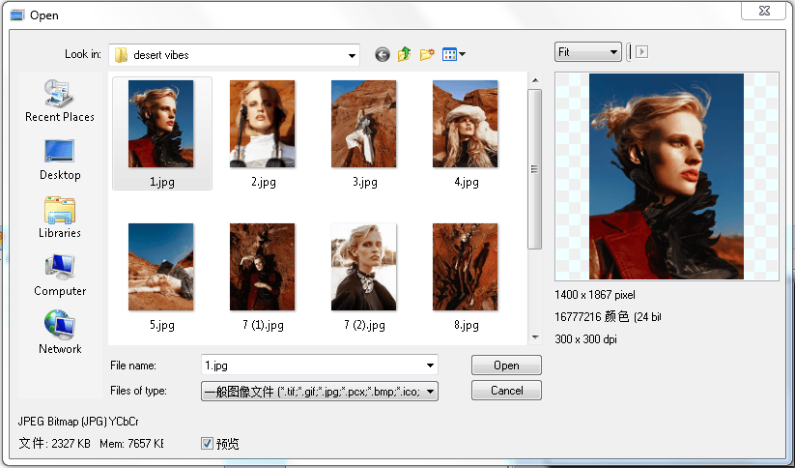Click the preview panel next arrow button
The height and width of the screenshot is (468, 795).
point(641,52)
